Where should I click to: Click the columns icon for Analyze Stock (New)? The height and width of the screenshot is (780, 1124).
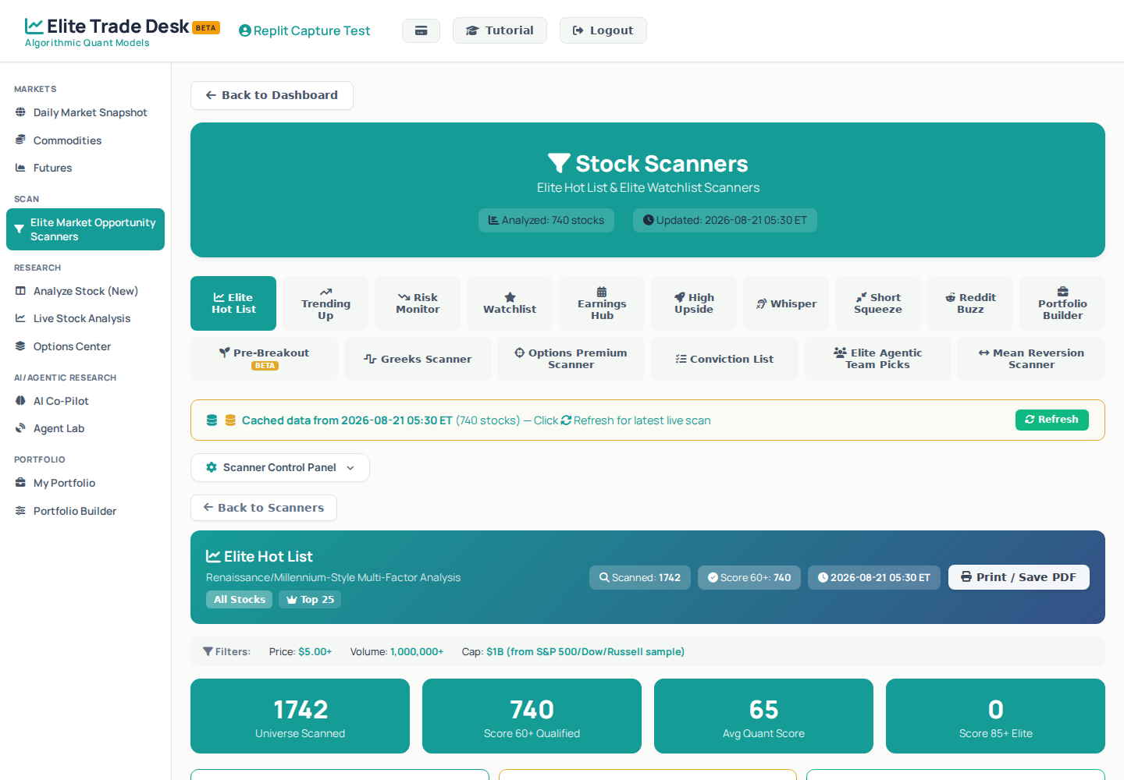21,291
